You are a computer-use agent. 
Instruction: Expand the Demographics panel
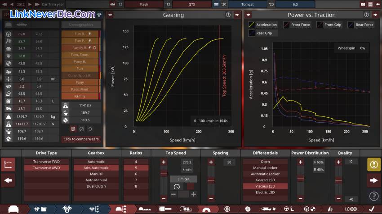[x=81, y=25]
